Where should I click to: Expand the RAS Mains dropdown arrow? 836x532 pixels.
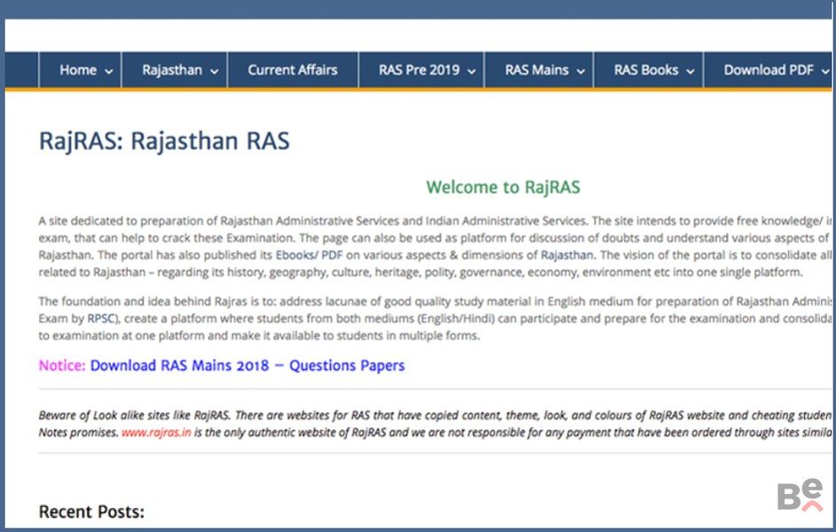(580, 72)
